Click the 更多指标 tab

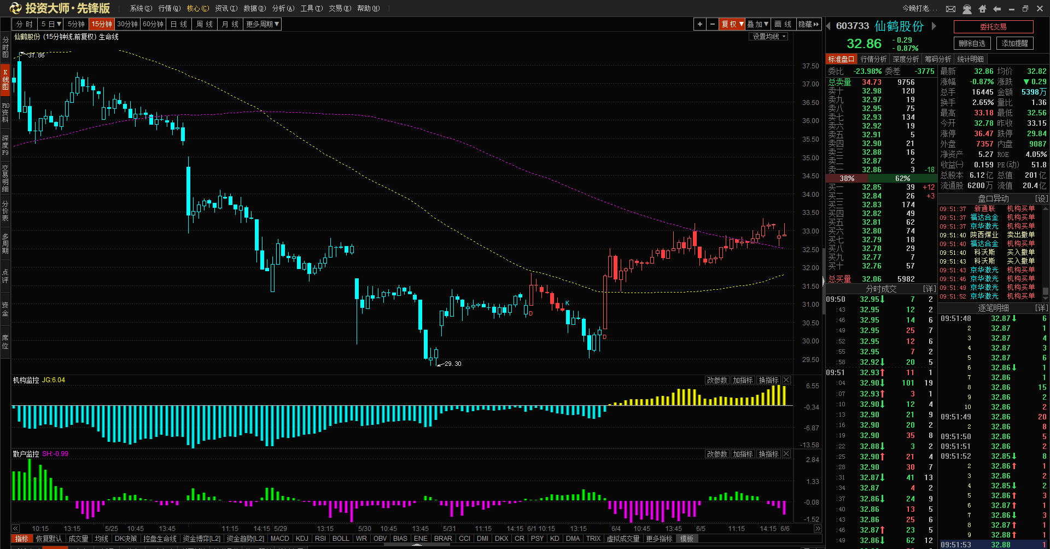click(x=659, y=539)
